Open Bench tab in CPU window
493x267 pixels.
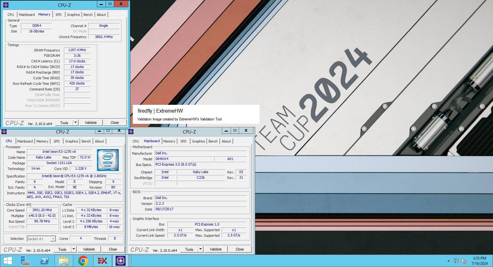[x=86, y=141]
